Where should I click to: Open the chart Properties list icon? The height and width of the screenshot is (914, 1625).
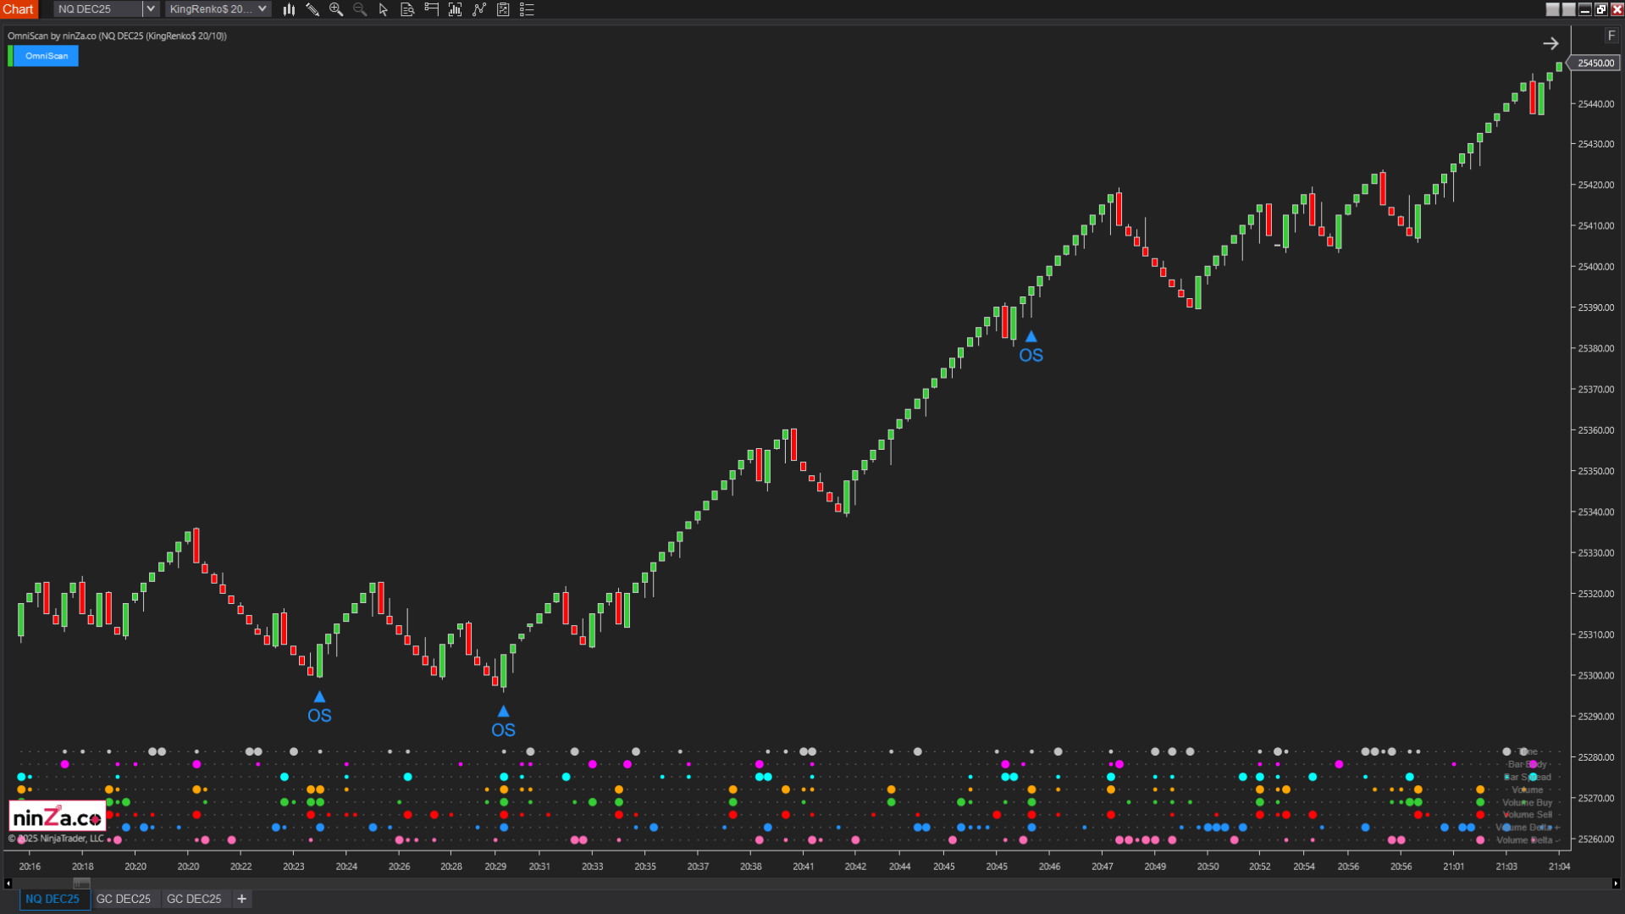coord(527,9)
